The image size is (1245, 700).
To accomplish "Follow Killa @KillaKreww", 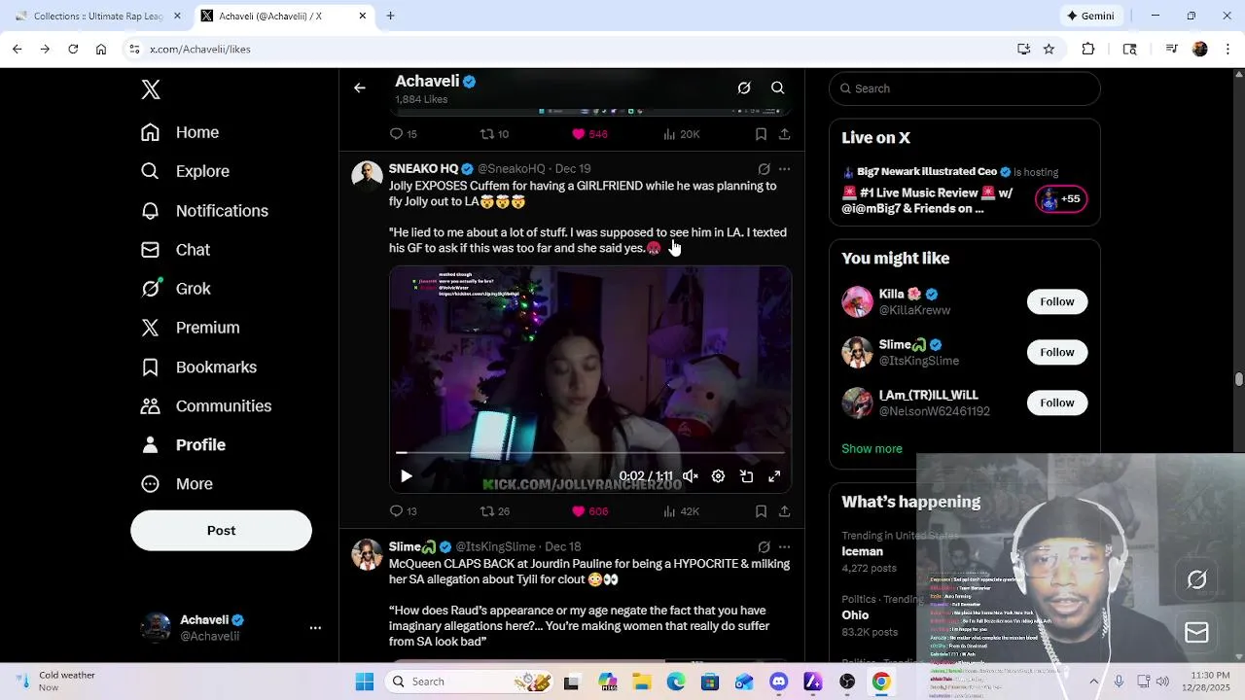I will (x=1057, y=302).
